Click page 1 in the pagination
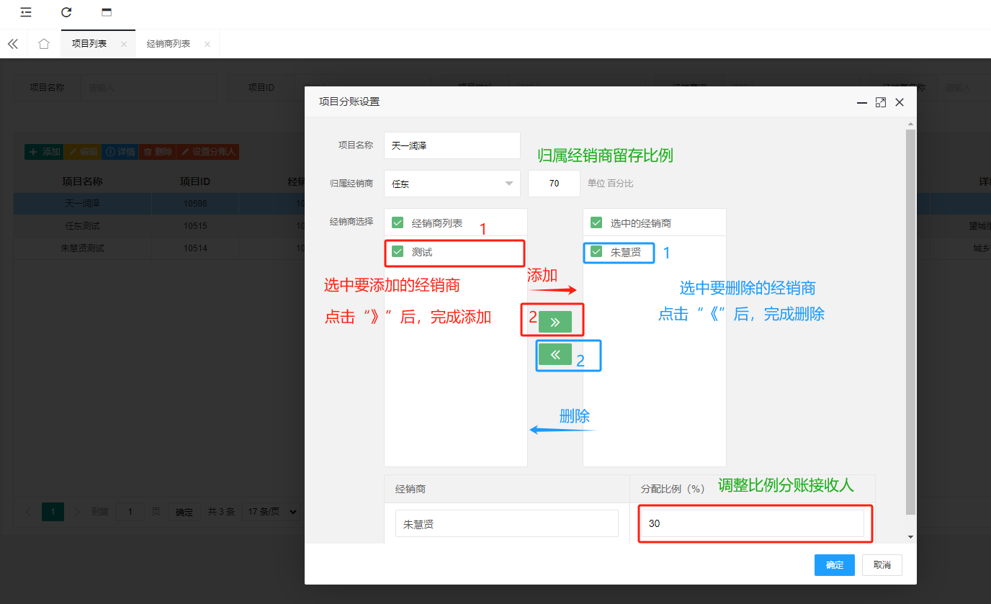 [x=53, y=512]
